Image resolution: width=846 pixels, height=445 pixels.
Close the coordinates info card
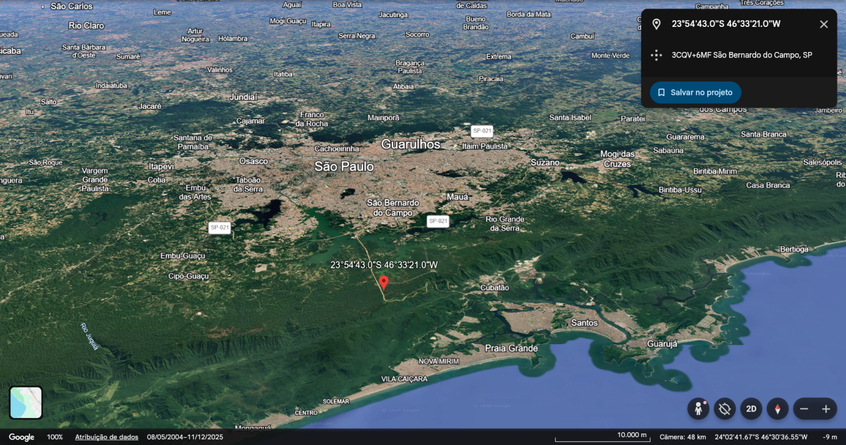click(x=823, y=24)
